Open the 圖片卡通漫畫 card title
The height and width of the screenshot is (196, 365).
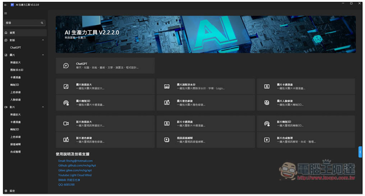coord(285,85)
